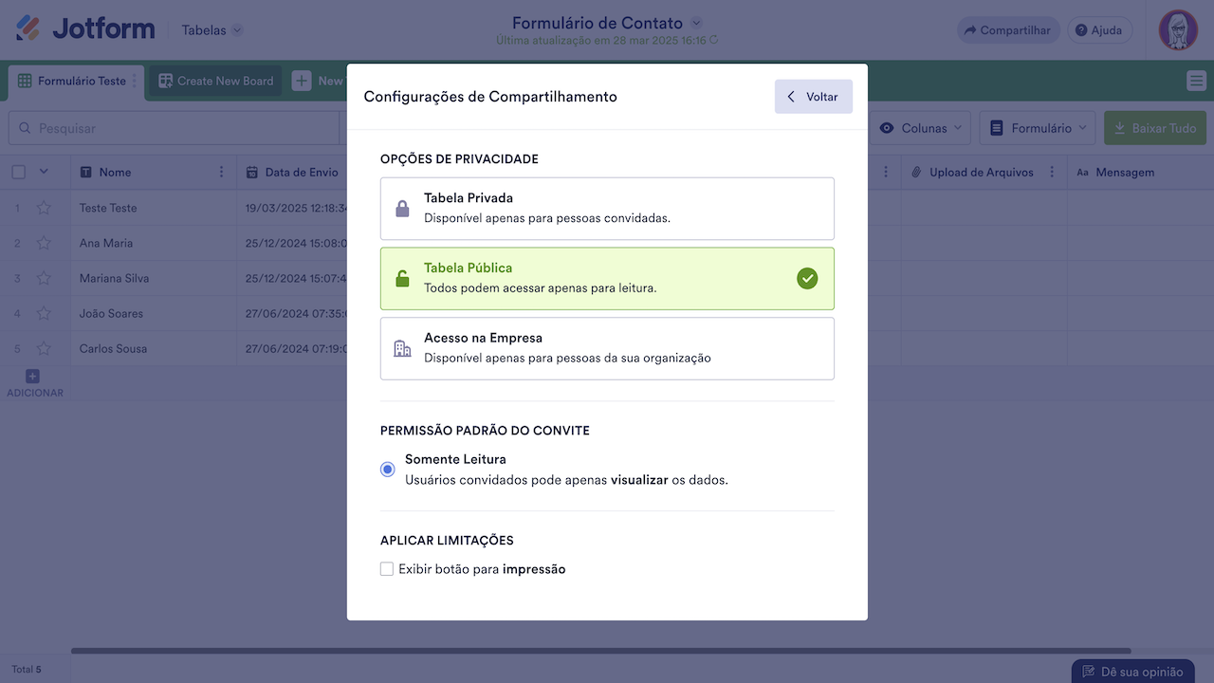This screenshot has width=1214, height=683.
Task: Enable the print button display checkbox
Action: (x=387, y=569)
